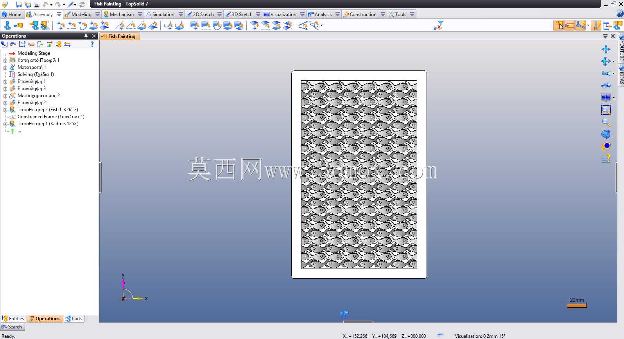This screenshot has height=339, width=624.
Task: Open the YOUTUBE side panel tab
Action: click(x=621, y=49)
